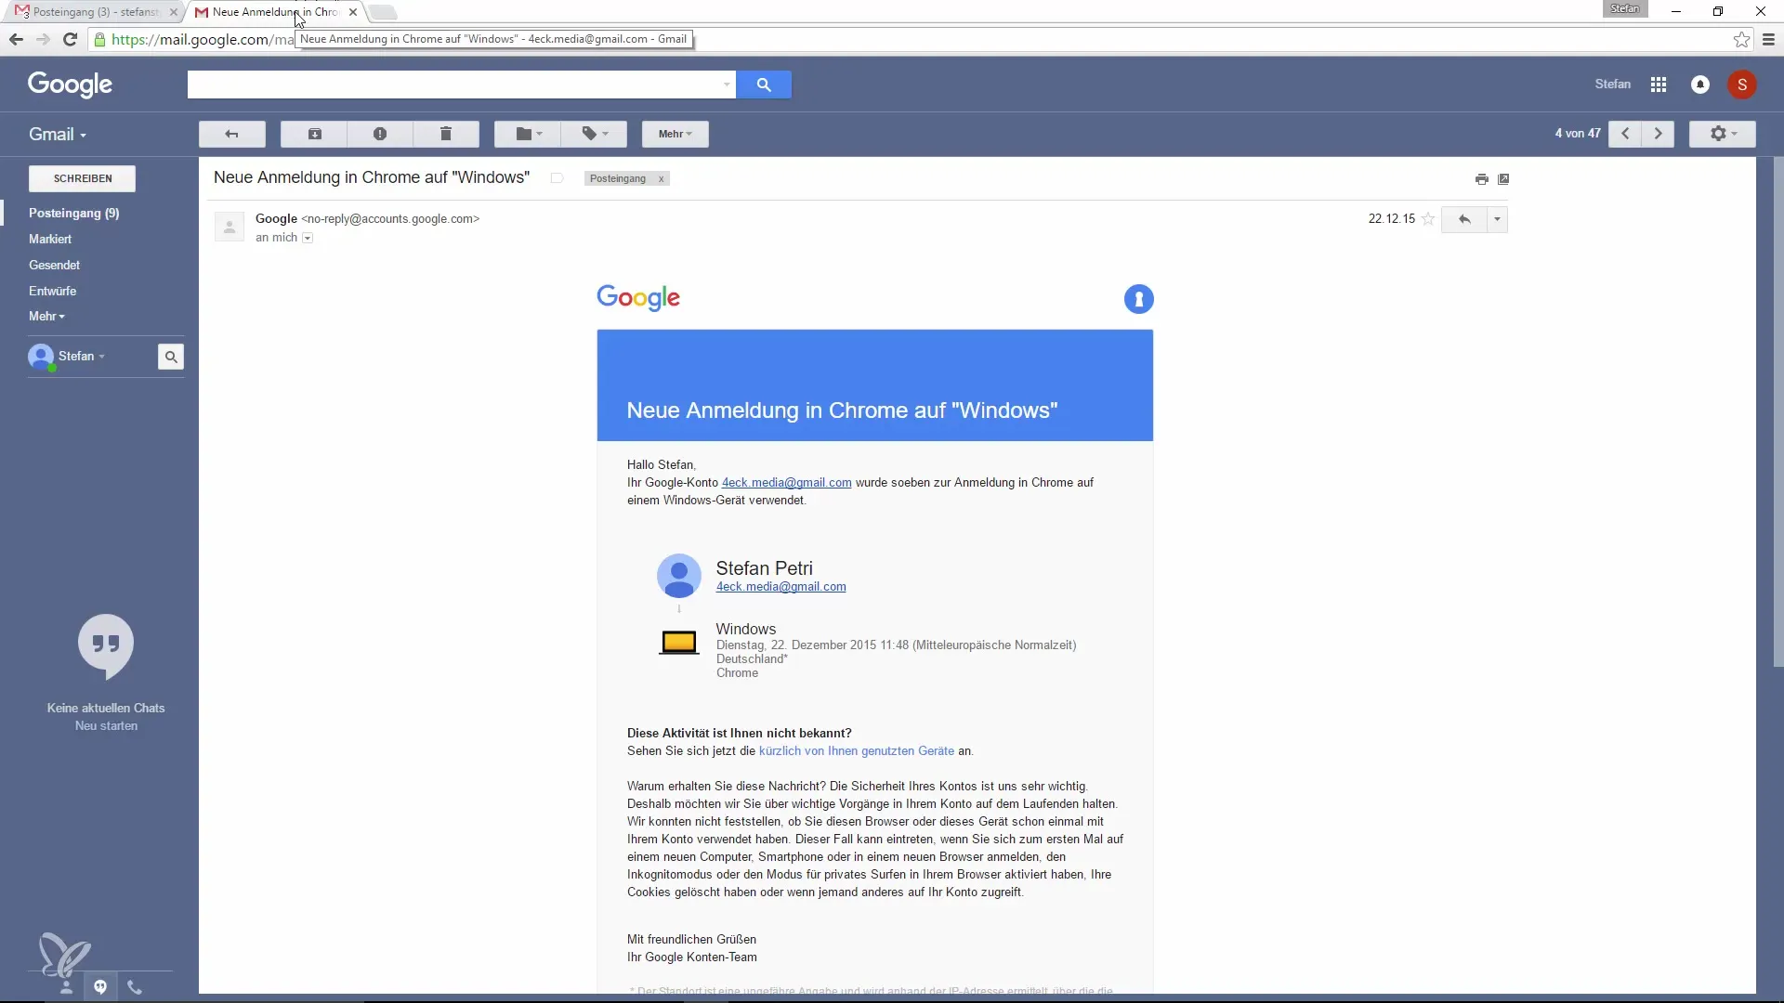The width and height of the screenshot is (1784, 1003).
Task: Open account avatar S
Action: tap(1742, 85)
